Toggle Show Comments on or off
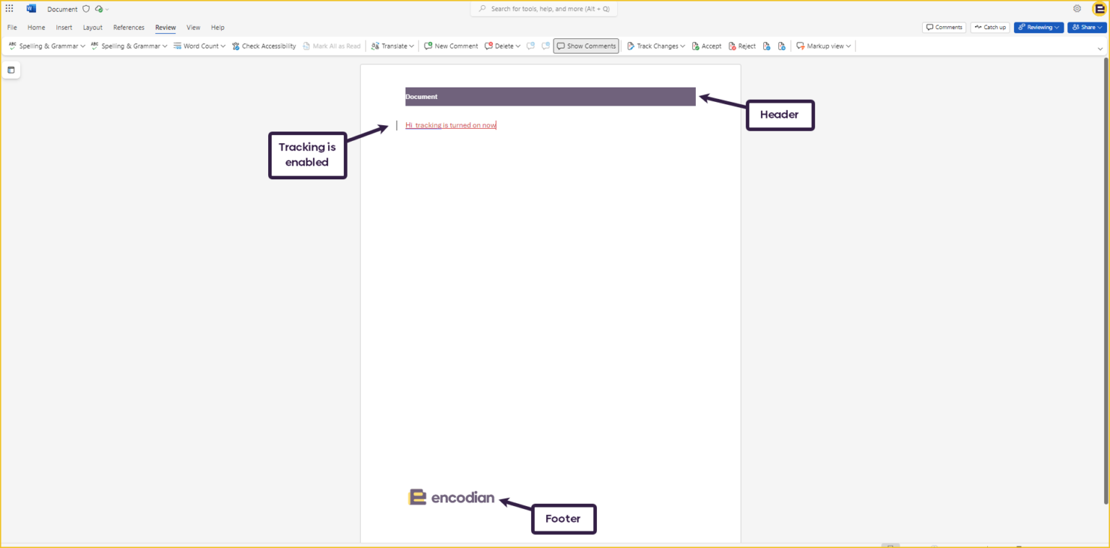1110x548 pixels. 585,46
